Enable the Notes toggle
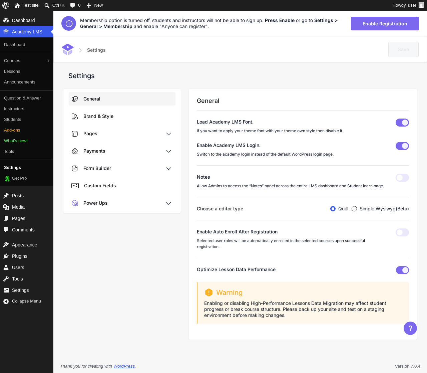Image resolution: width=427 pixels, height=373 pixels. click(402, 178)
